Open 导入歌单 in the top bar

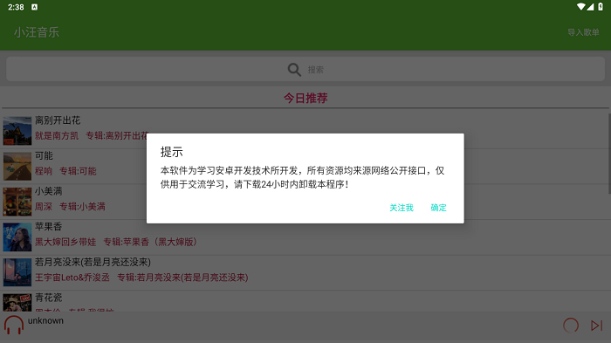(583, 32)
